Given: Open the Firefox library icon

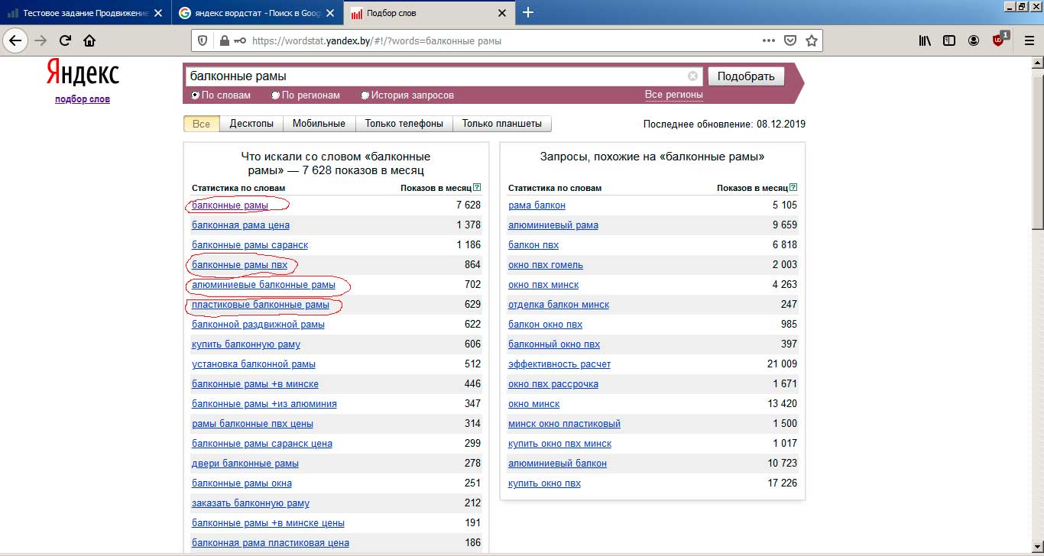Looking at the screenshot, I should 925,40.
